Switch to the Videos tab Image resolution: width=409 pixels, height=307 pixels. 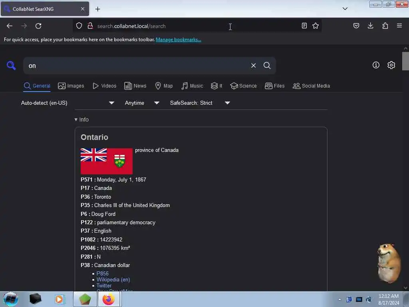point(104,86)
